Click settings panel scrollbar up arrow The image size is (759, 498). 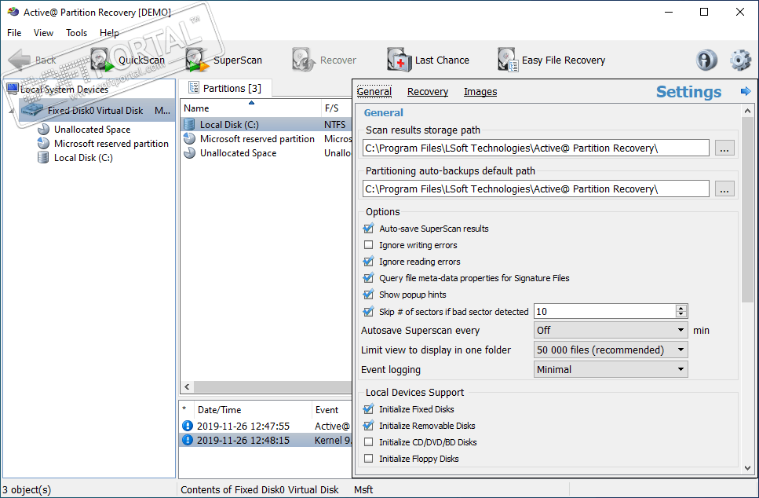[x=748, y=111]
